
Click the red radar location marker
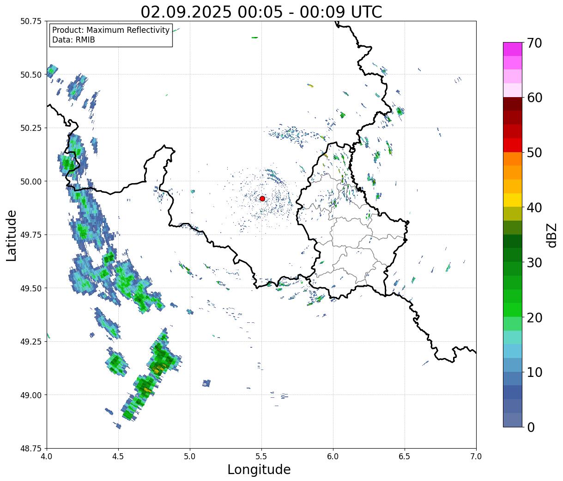tap(262, 198)
